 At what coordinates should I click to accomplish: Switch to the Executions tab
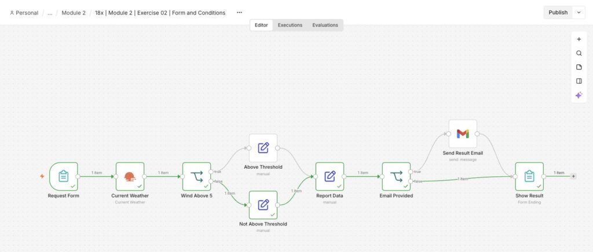[290, 25]
